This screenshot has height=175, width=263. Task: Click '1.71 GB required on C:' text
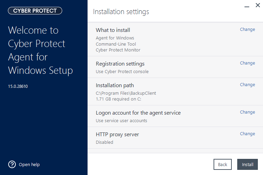118,99
